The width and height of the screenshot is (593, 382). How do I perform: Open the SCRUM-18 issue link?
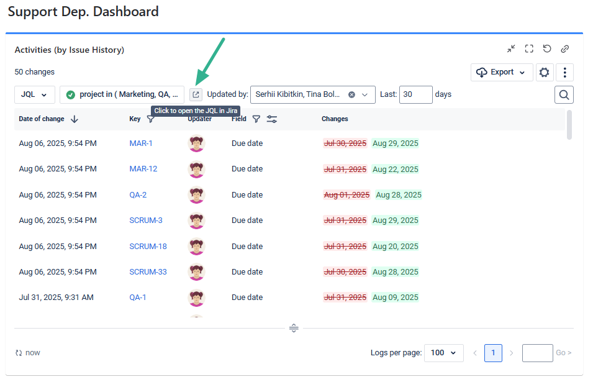click(148, 246)
